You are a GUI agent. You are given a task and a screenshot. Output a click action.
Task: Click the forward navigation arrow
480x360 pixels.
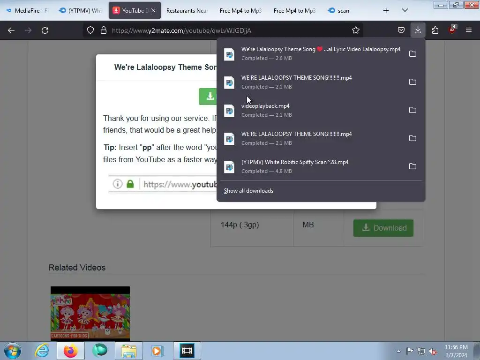pos(28,30)
